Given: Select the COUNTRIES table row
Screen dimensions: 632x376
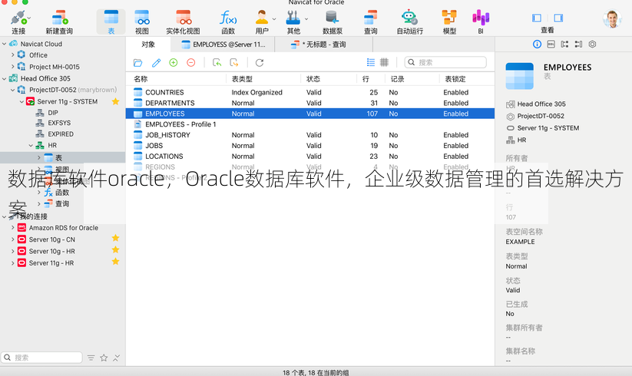Looking at the screenshot, I should pyautogui.click(x=310, y=92).
